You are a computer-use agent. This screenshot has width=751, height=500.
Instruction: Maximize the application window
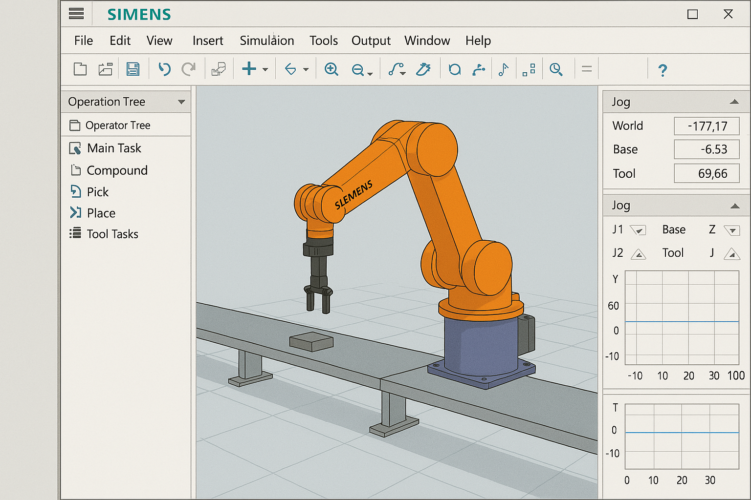(x=692, y=14)
